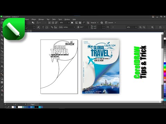Select the Transparency checkerboard tool

tap(2, 82)
